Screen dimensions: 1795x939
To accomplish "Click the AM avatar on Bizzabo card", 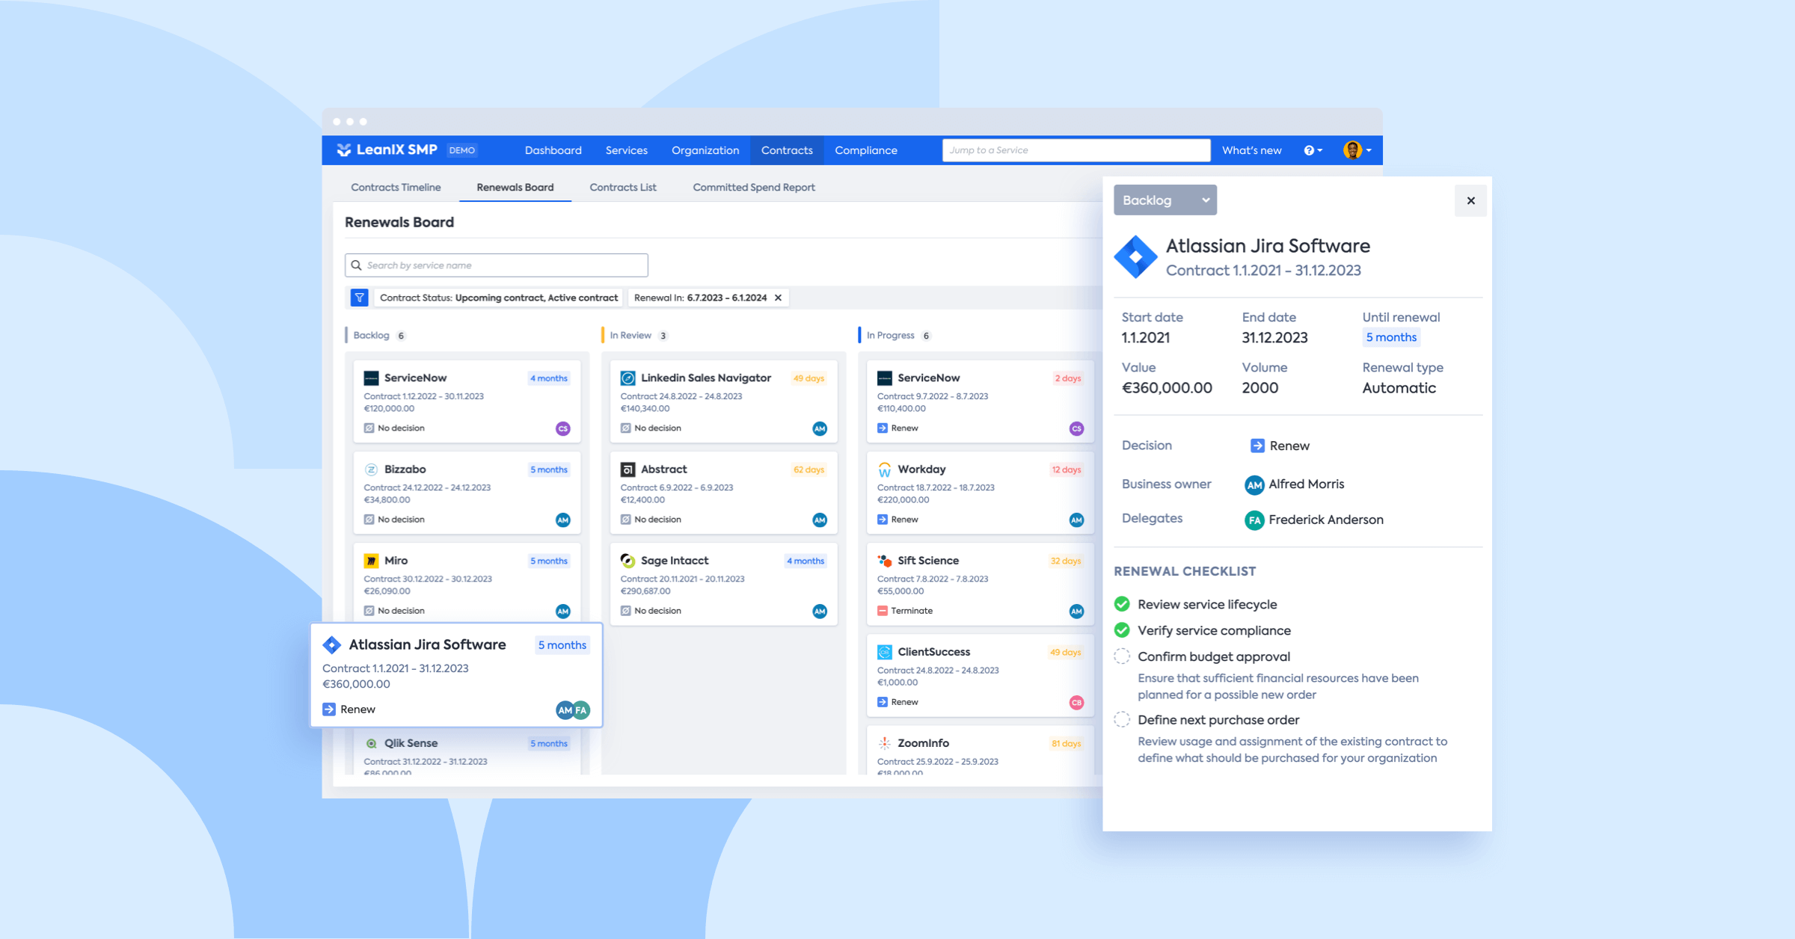I will (563, 520).
